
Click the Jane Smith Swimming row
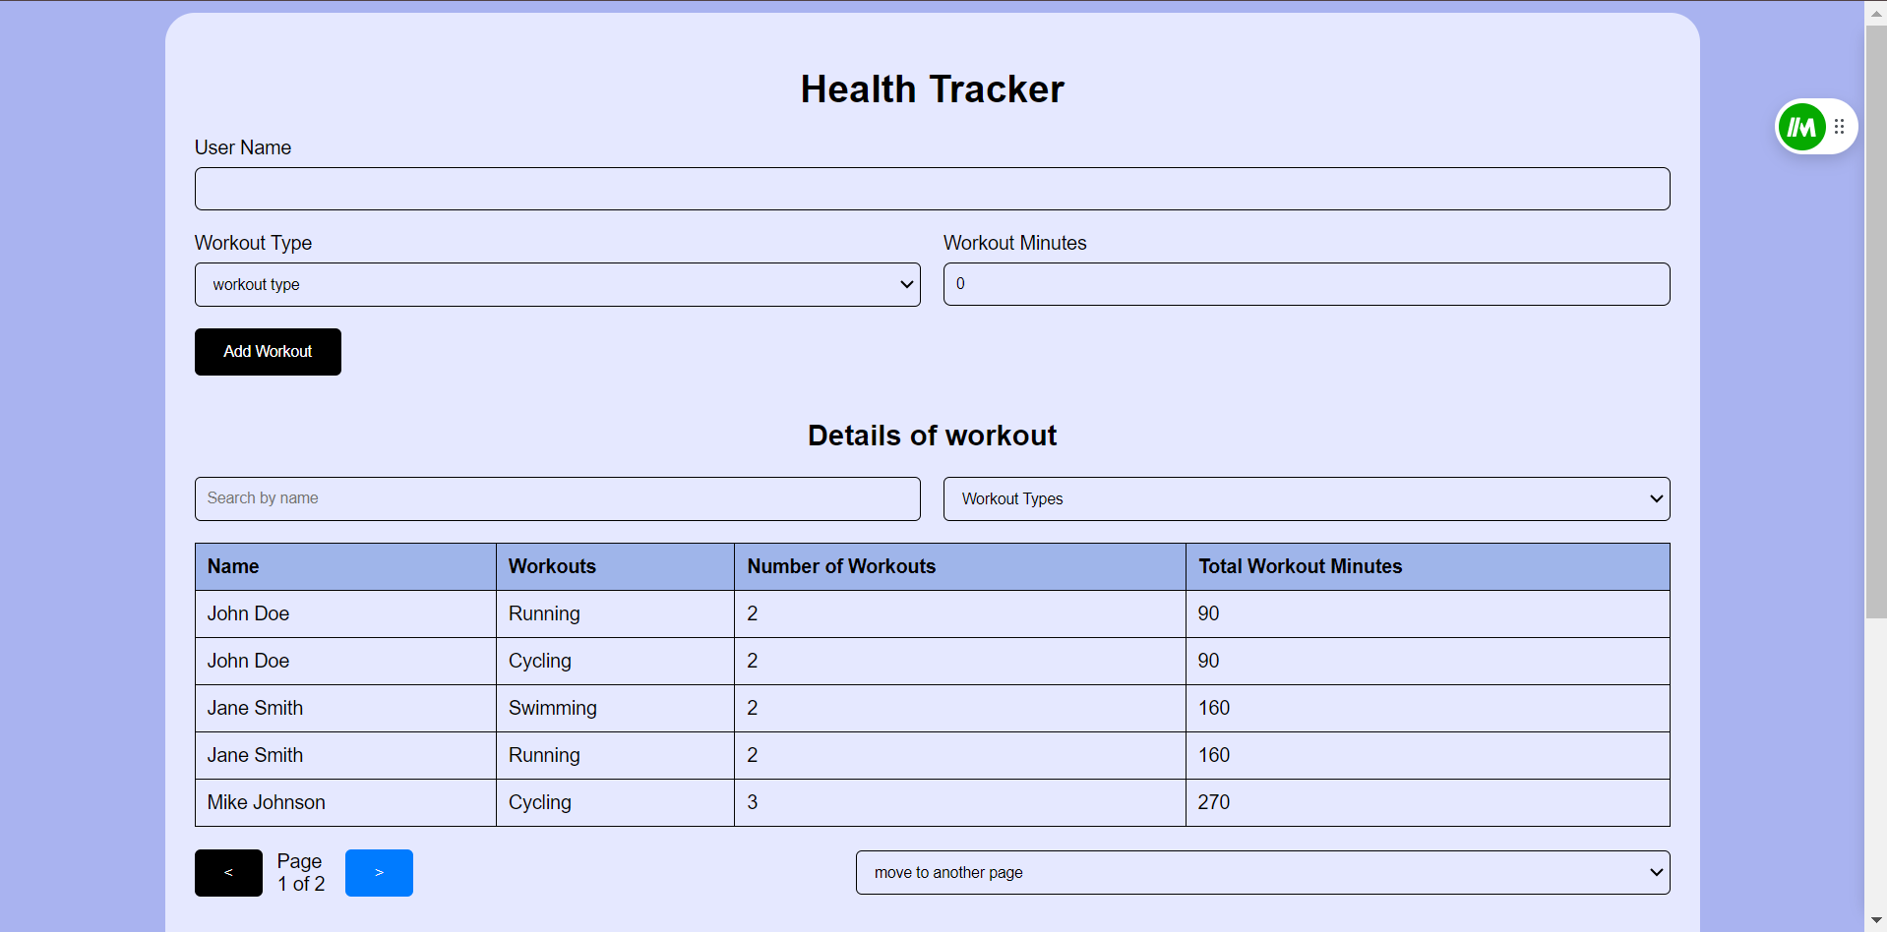[933, 709]
